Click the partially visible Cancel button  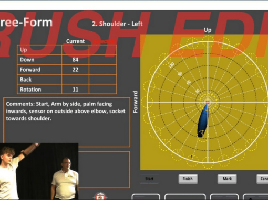(262, 179)
